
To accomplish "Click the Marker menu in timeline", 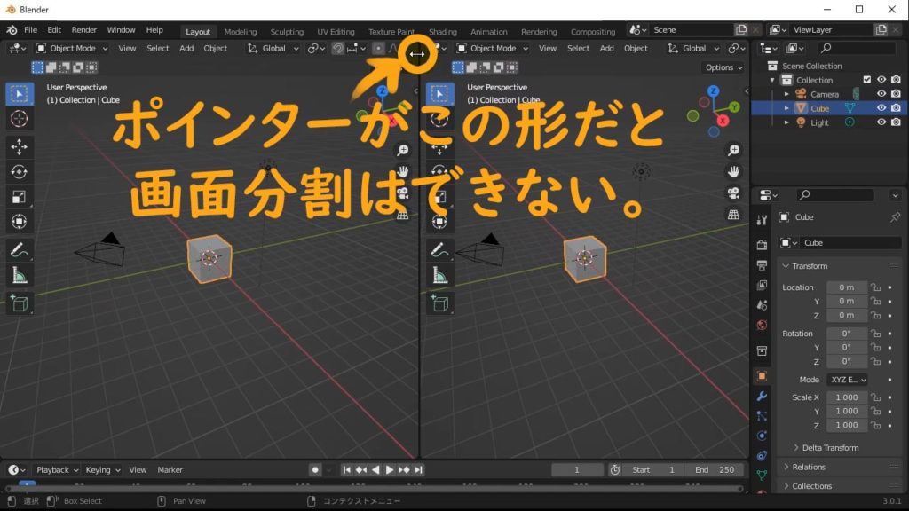I will [x=170, y=470].
